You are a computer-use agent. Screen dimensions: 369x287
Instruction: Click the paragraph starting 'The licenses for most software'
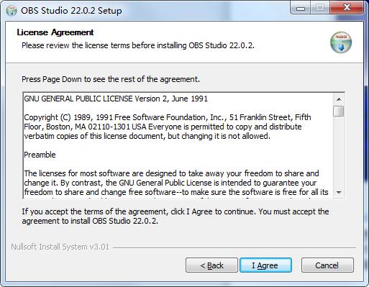[x=176, y=183]
